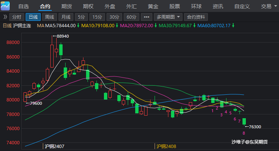Switch chart to 月线 monthly period
Viewport: 279px width, 151px height.
point(66,17)
